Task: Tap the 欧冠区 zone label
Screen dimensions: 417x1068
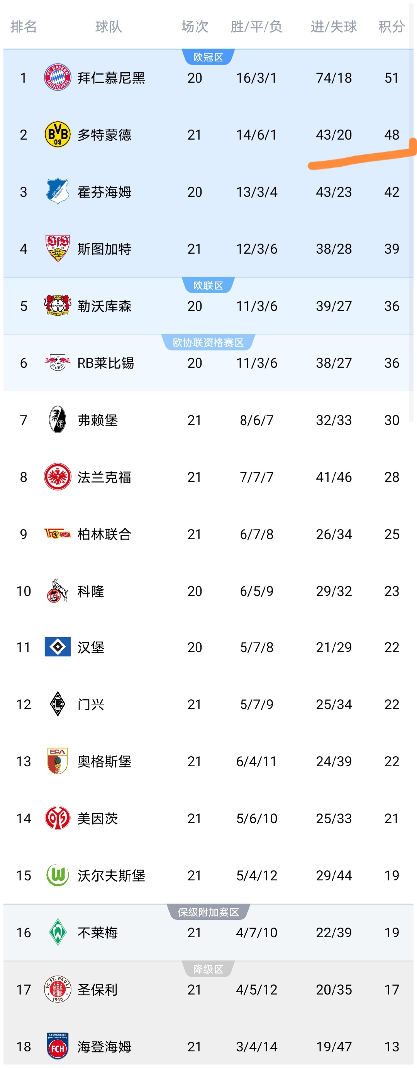Action: pyautogui.click(x=208, y=57)
